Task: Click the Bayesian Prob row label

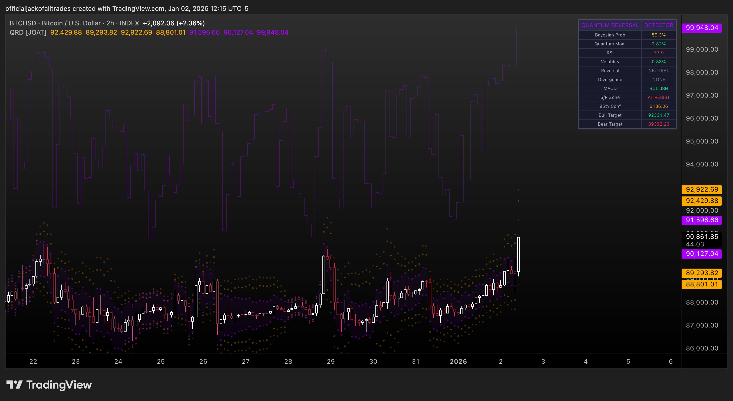Action: tap(610, 35)
